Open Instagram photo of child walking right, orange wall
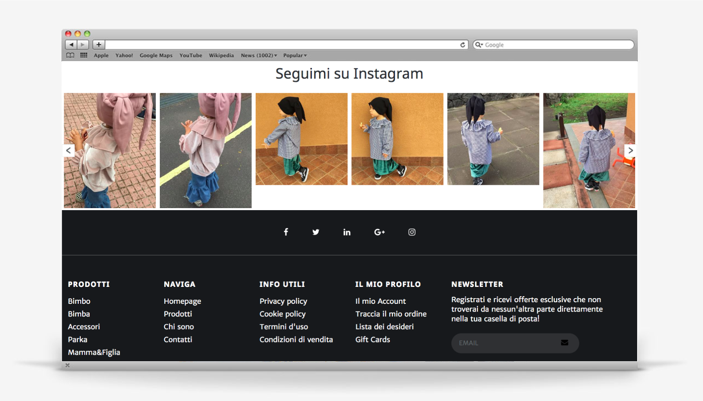 click(x=302, y=139)
